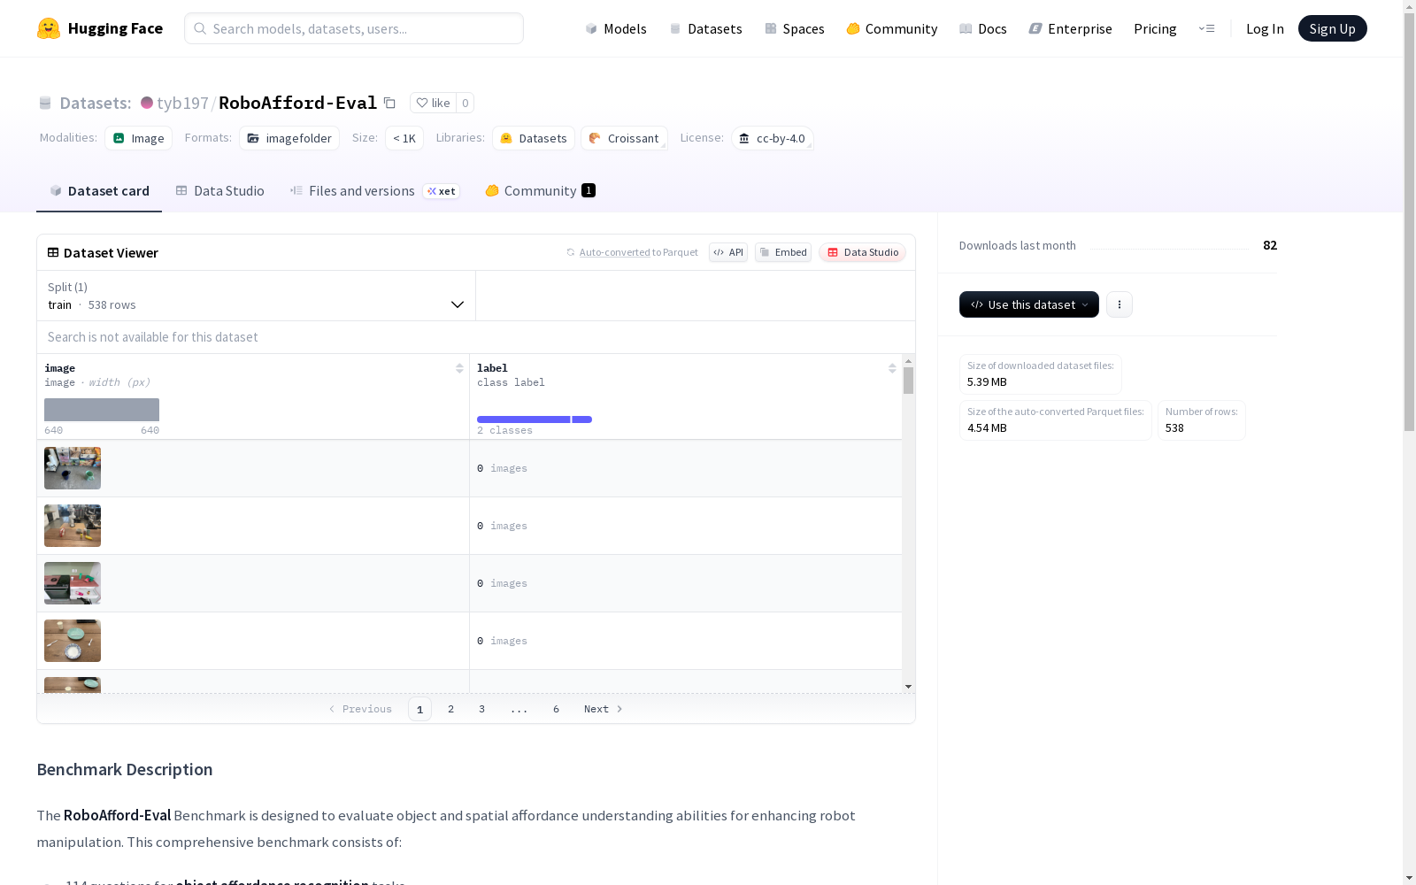The height and width of the screenshot is (885, 1416).
Task: Expand Use this dataset dropdown
Action: (x=1029, y=304)
